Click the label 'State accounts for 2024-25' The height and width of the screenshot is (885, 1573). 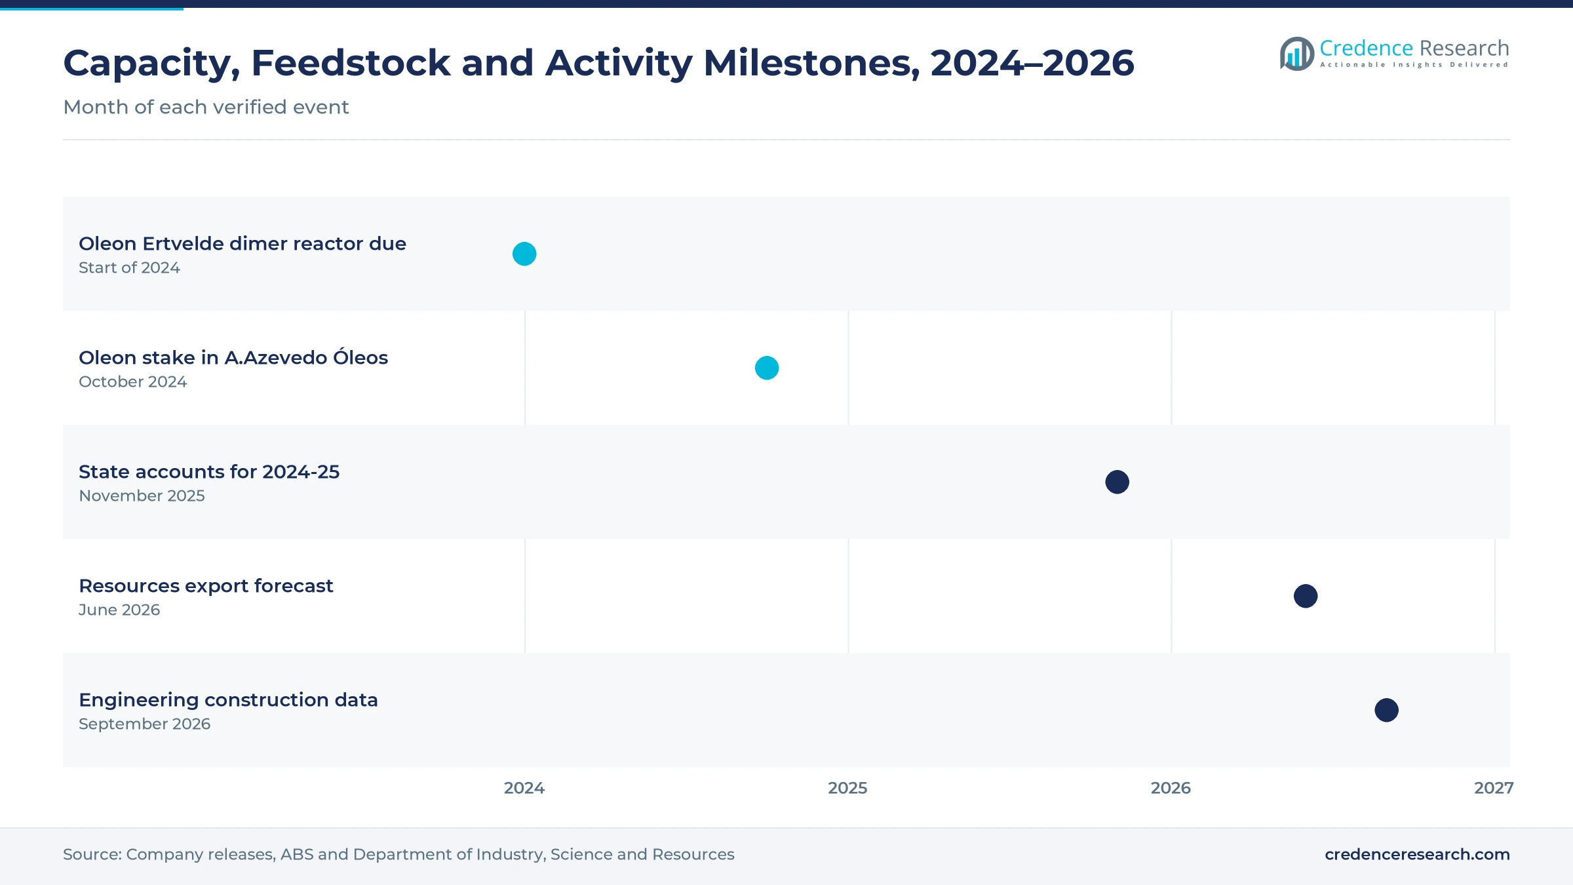[209, 471]
